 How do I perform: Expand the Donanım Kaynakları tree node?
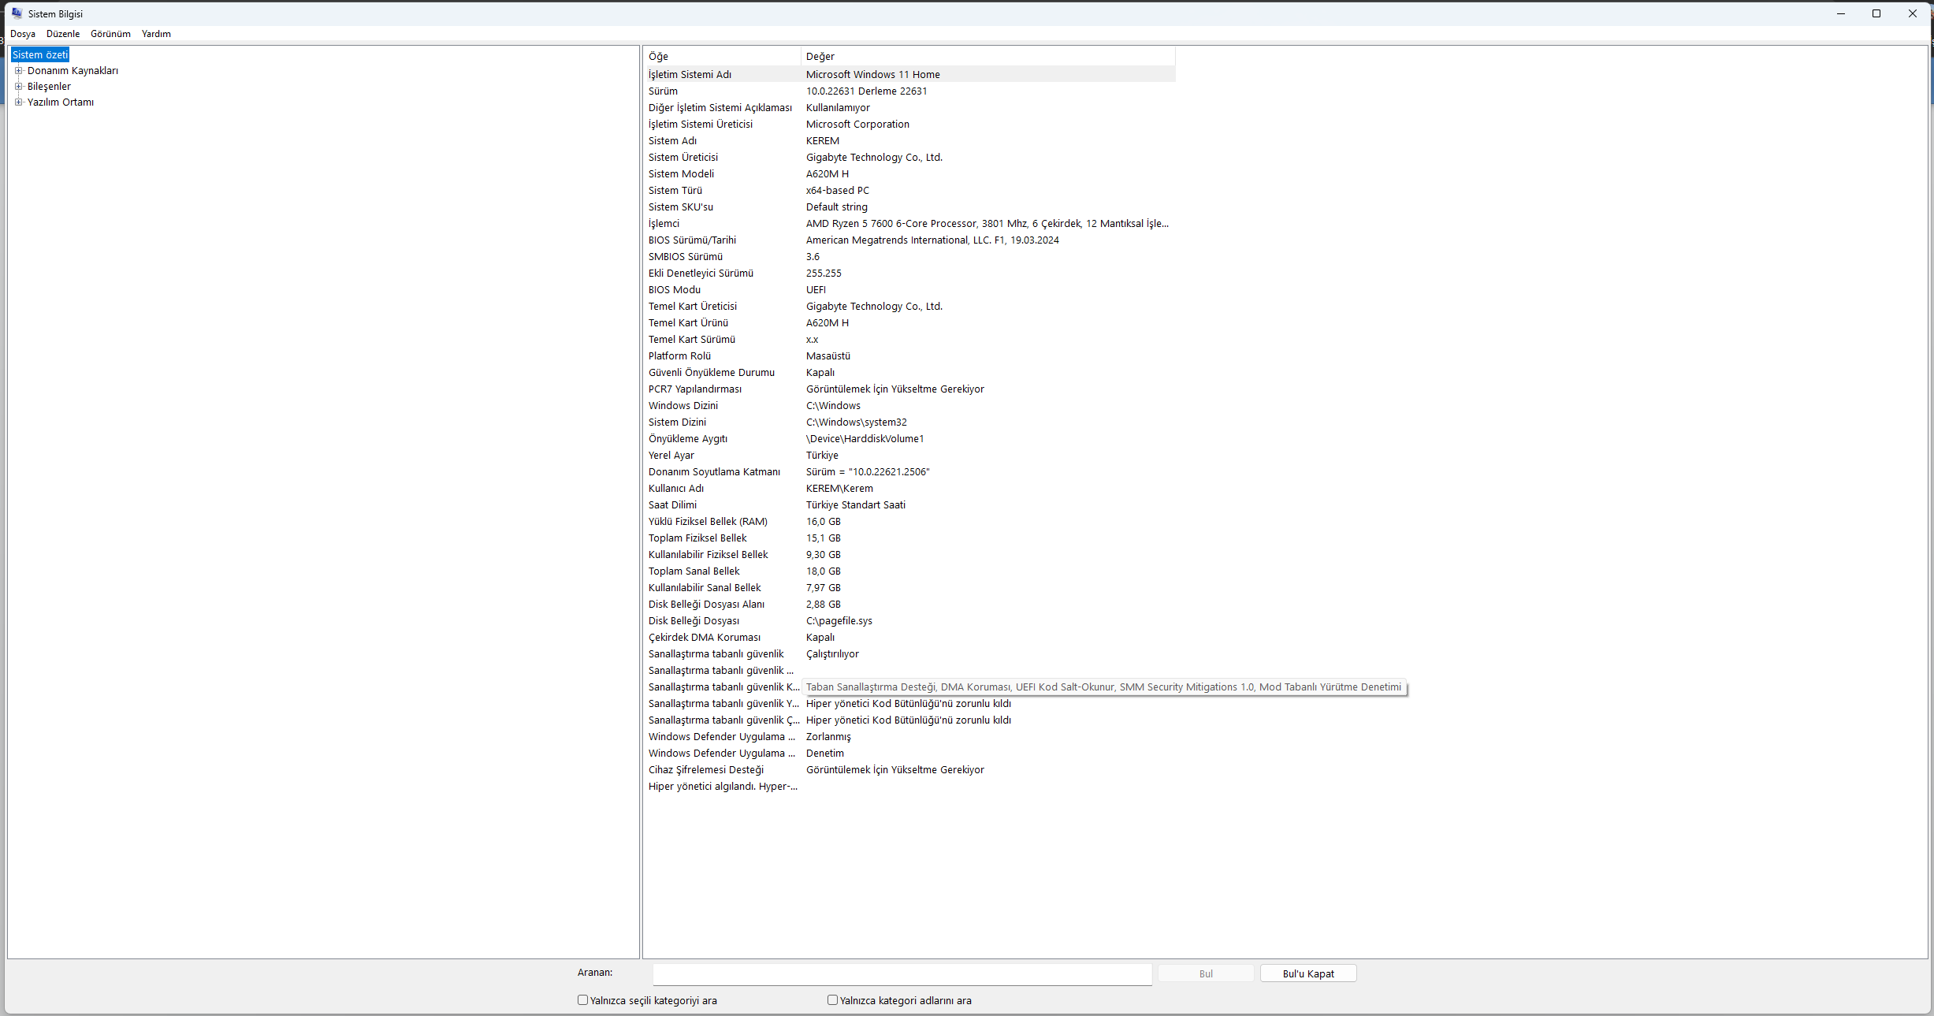pos(19,71)
